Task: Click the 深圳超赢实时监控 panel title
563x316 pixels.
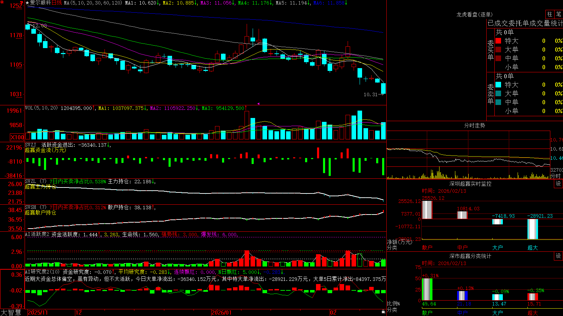Action: pyautogui.click(x=470, y=184)
